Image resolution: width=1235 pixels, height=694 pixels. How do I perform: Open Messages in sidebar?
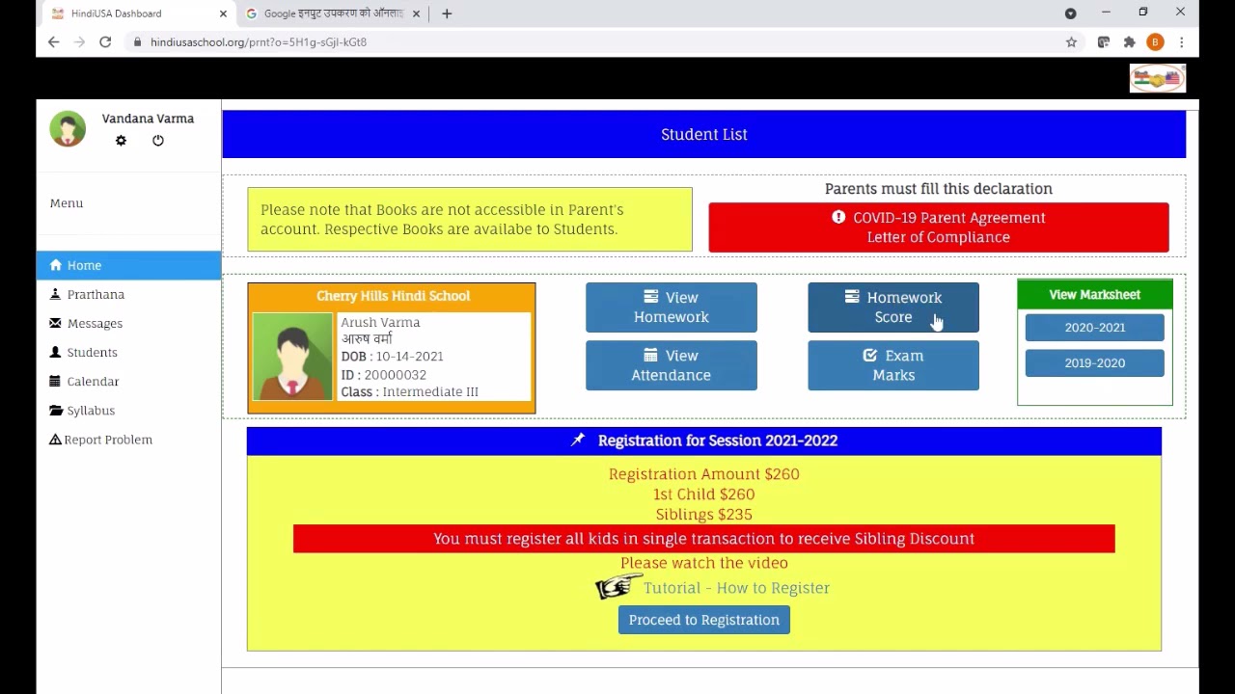[128, 323]
